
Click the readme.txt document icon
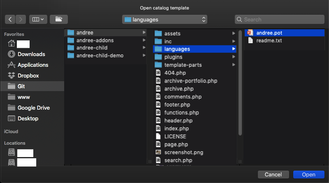tap(250, 40)
